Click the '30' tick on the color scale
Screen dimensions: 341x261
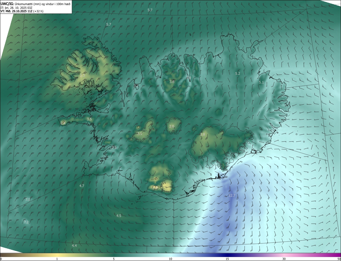[x=284, y=259]
